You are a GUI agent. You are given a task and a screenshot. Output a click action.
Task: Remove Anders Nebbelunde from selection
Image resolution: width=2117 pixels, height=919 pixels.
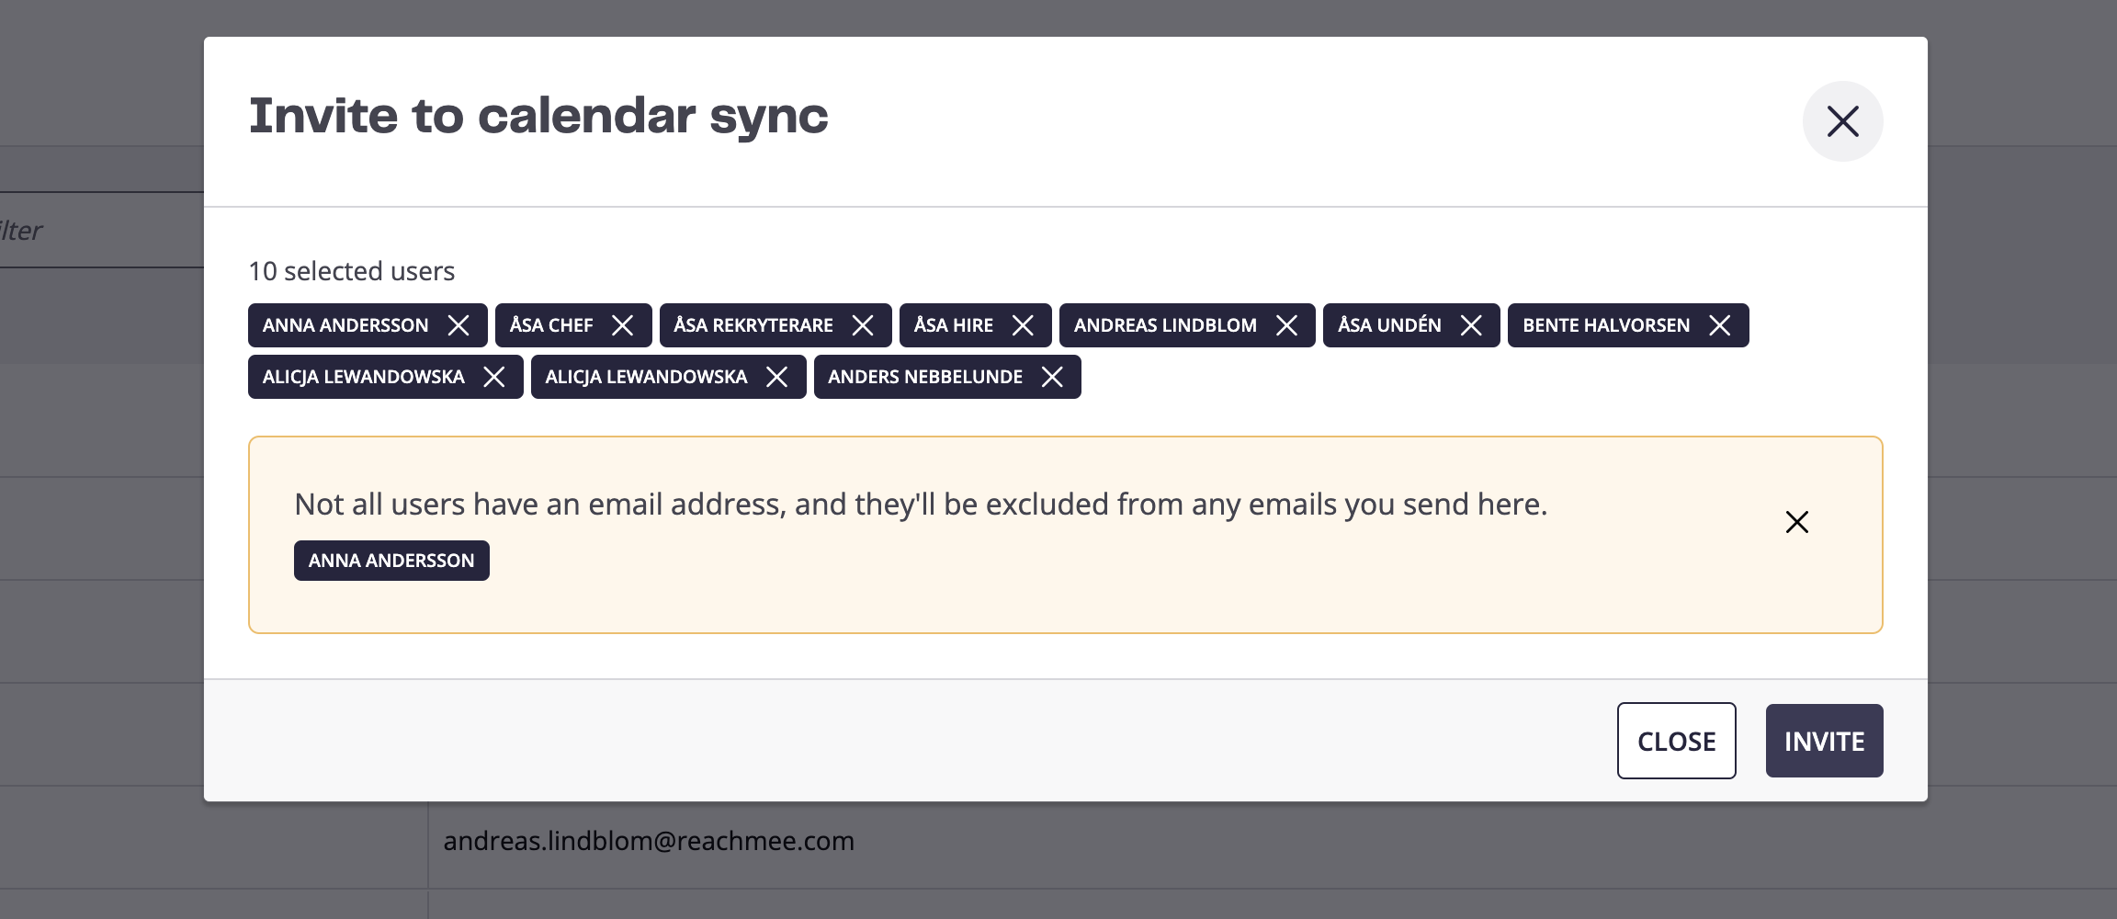[x=1052, y=377]
